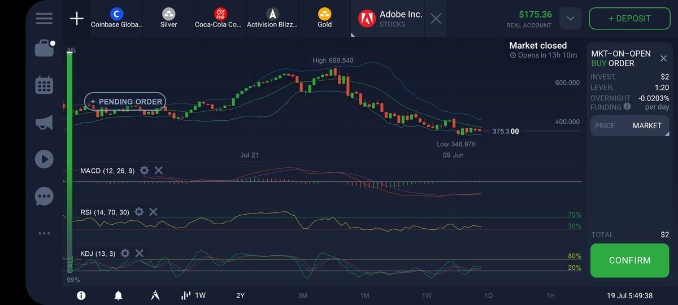Add a new asset tab with plus icon
This screenshot has height=305, width=678.
click(x=76, y=19)
